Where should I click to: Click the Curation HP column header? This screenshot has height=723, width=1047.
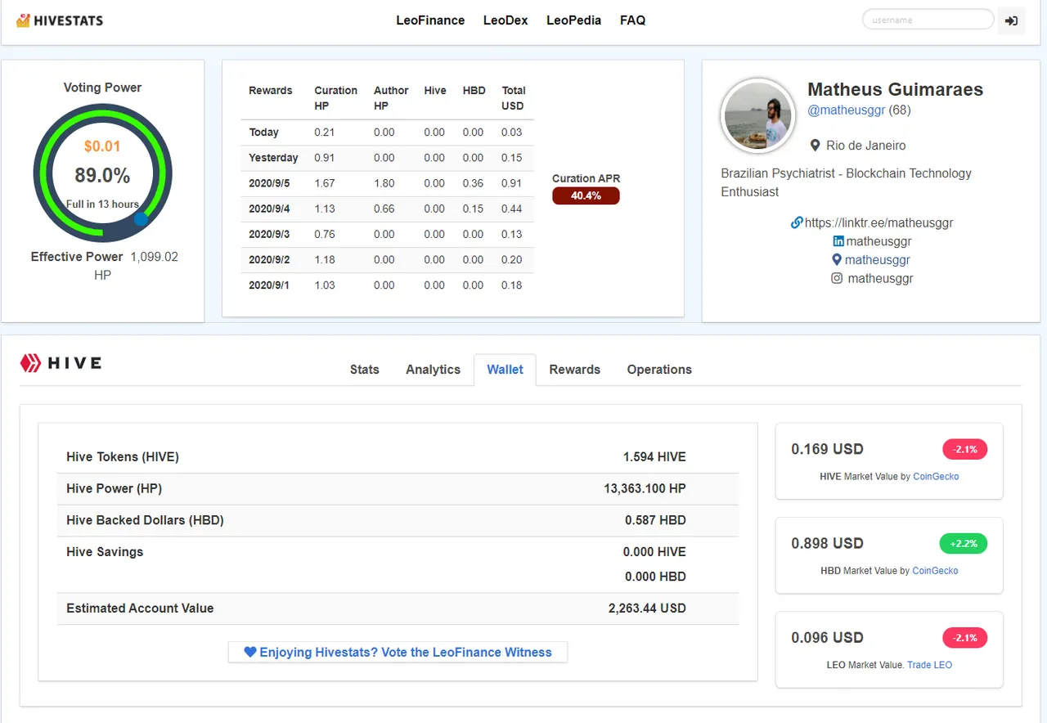[x=335, y=98]
